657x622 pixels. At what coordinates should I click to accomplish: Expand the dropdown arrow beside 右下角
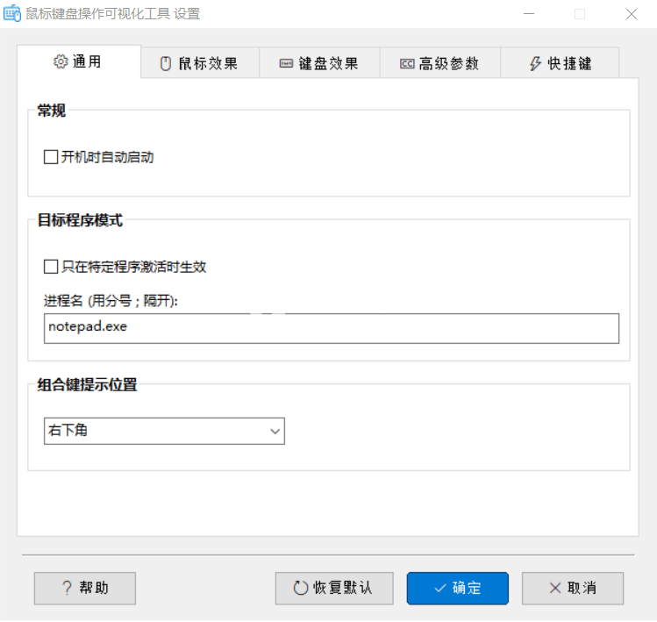tap(275, 431)
